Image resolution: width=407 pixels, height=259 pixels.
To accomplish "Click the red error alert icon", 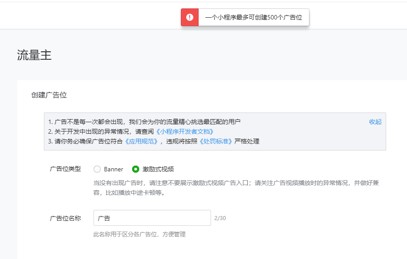I will [190, 17].
